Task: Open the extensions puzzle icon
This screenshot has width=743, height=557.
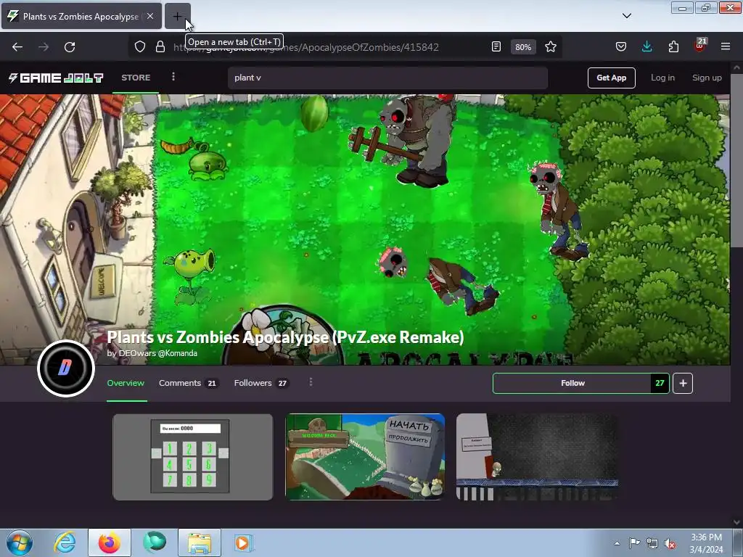Action: click(673, 47)
